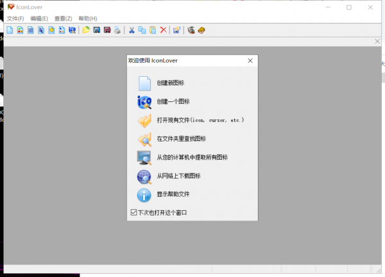Image resolution: width=385 pixels, height=277 pixels.
Task: Delete with the red X toolbar icon
Action: (163, 30)
